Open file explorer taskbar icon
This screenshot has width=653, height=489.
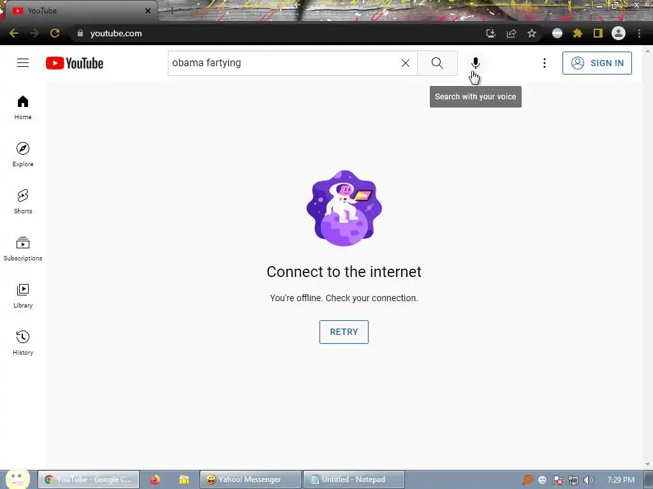[x=184, y=479]
